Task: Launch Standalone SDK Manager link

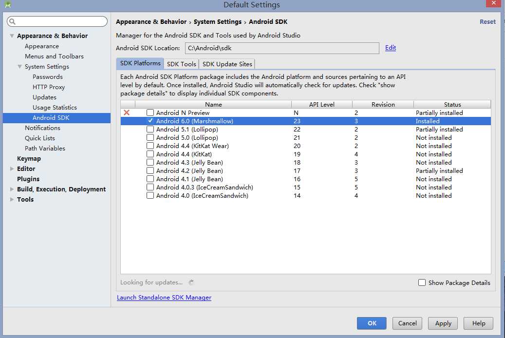Action: pos(164,298)
